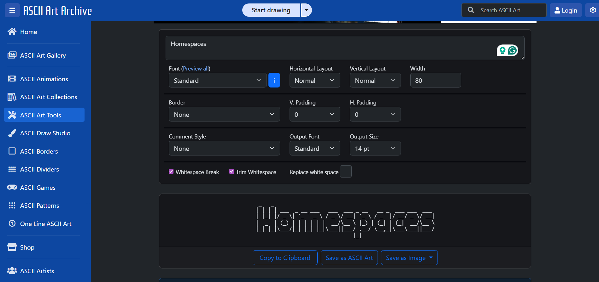Open ASCII Dividers menu item
This screenshot has height=282, width=599.
tap(44, 169)
